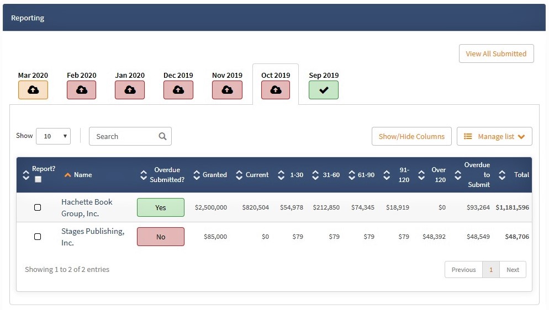
Task: Toggle the Report? select-all header checkbox
Action: (38, 179)
